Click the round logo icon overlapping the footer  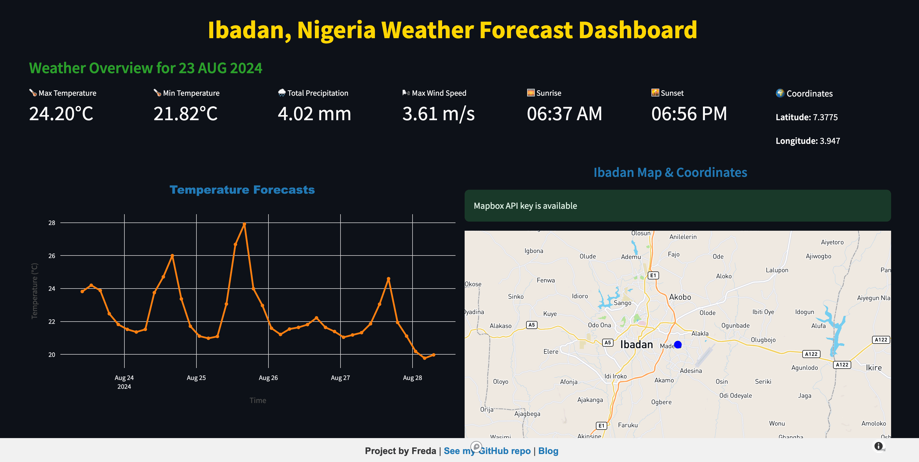click(476, 447)
